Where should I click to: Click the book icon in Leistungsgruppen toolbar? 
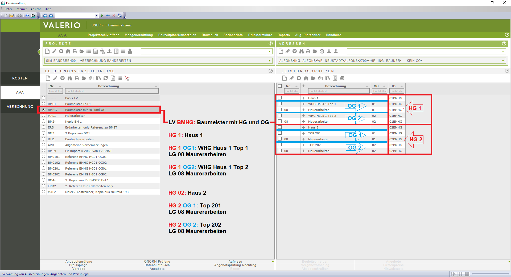click(x=342, y=78)
